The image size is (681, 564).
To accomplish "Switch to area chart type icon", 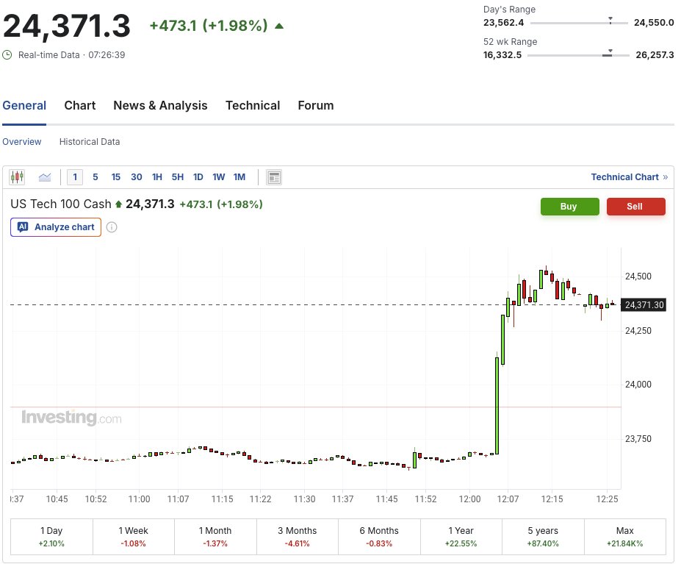I will coord(45,177).
